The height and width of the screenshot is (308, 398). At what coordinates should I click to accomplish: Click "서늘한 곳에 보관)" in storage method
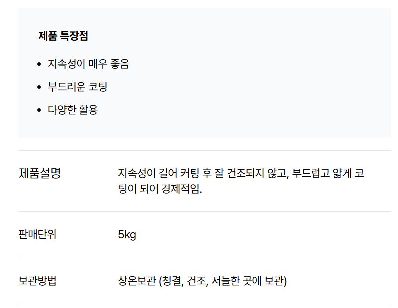pos(249,281)
